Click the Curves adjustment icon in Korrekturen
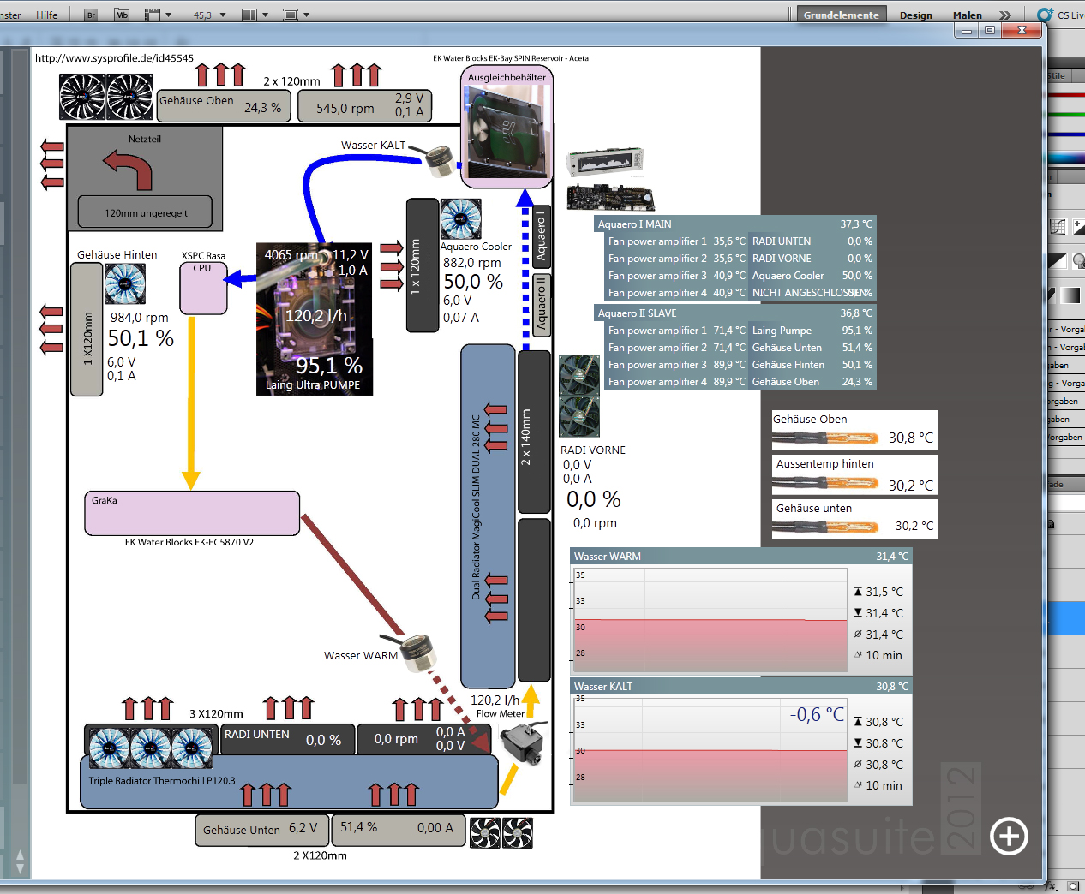This screenshot has height=894, width=1085. click(1058, 227)
